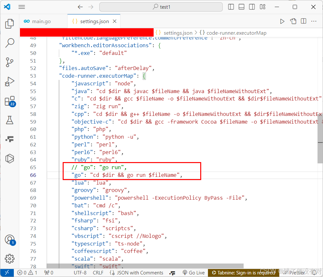Toggle Go Live server from status bar
The width and height of the screenshot is (323, 277).
tap(193, 272)
